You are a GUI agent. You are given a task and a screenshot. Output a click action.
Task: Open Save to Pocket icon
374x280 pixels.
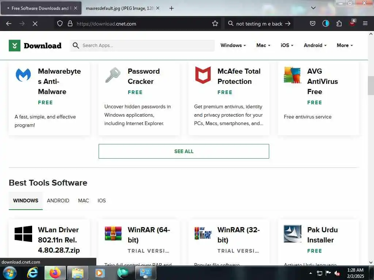[x=313, y=24]
